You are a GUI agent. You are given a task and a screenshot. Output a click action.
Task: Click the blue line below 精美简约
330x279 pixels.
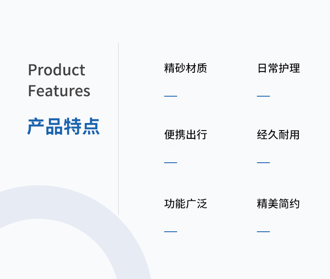pos(263,231)
